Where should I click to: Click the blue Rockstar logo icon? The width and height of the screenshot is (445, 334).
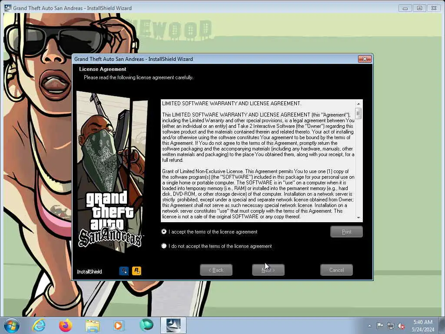tap(124, 271)
